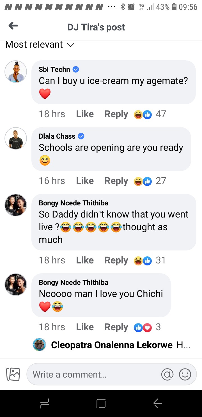Like Dlala Chass's schools comment

[85, 181]
